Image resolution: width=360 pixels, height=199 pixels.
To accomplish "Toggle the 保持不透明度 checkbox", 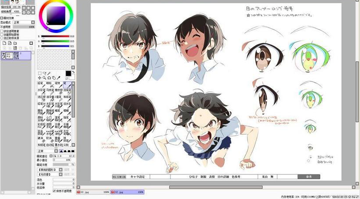I will coord(55,191).
